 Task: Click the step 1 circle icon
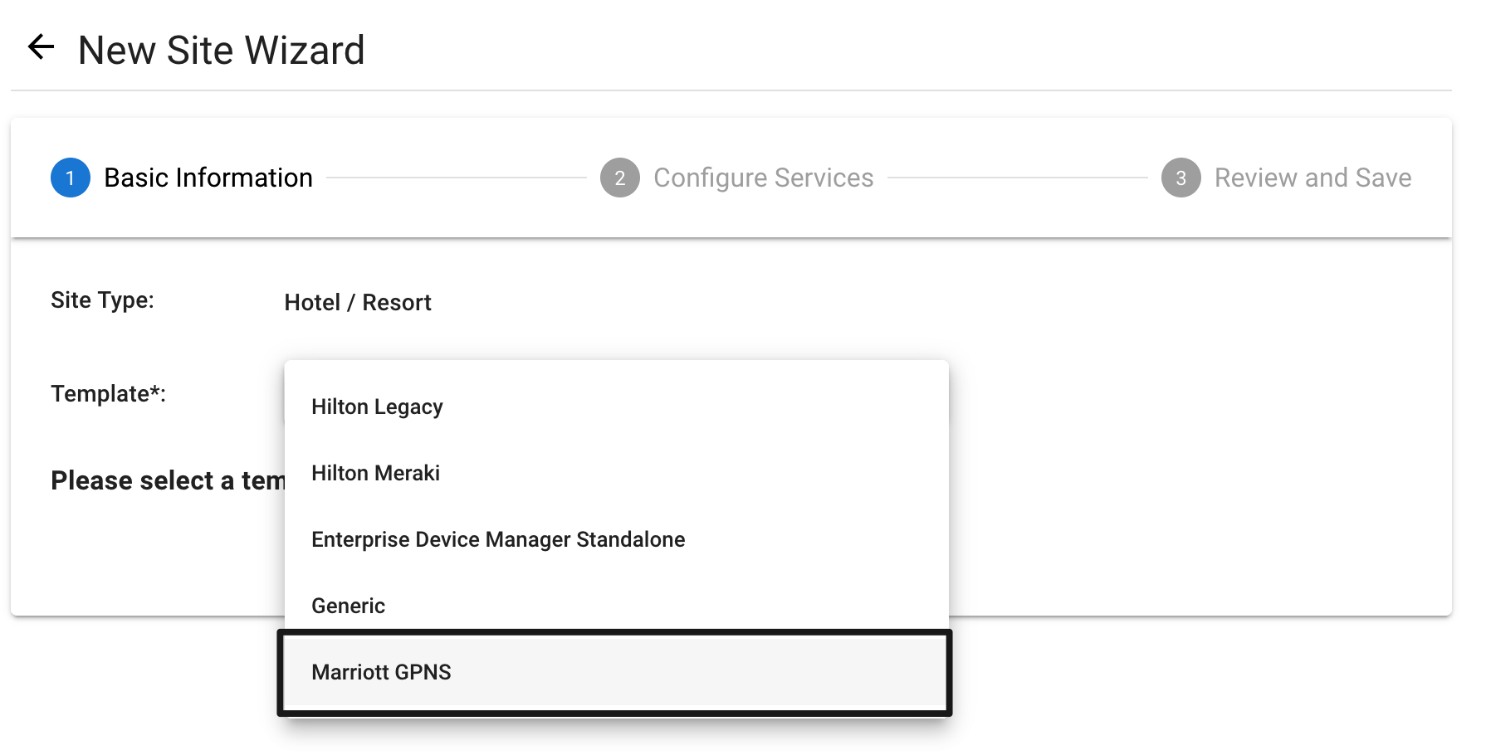(71, 178)
